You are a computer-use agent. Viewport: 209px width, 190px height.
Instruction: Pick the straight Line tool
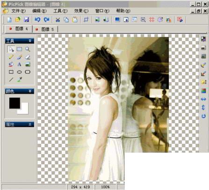11,80
